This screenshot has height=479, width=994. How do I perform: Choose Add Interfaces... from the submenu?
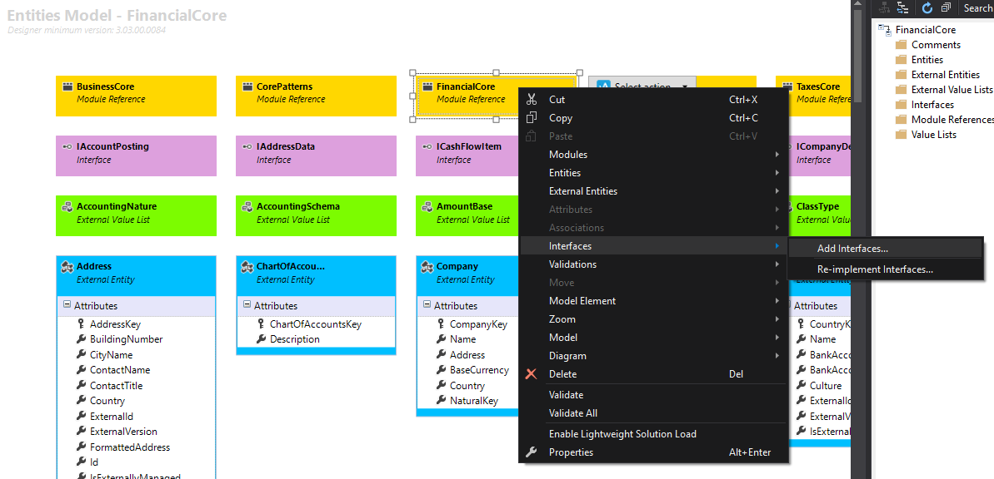[x=886, y=249]
